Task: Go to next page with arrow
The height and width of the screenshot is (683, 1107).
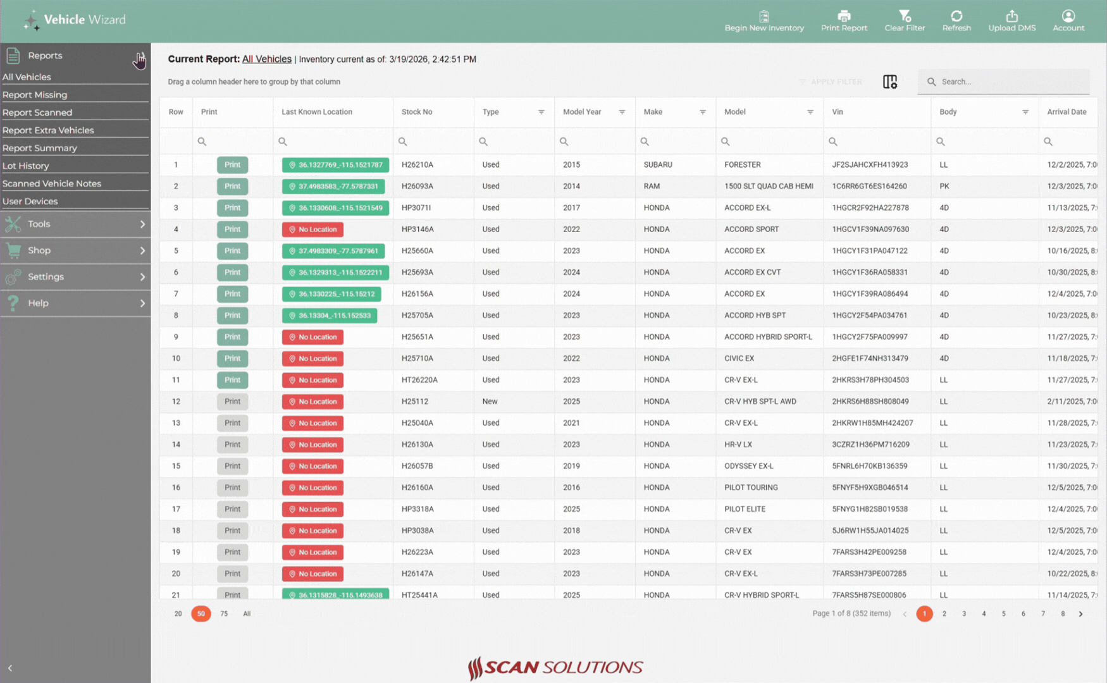Action: [1081, 614]
